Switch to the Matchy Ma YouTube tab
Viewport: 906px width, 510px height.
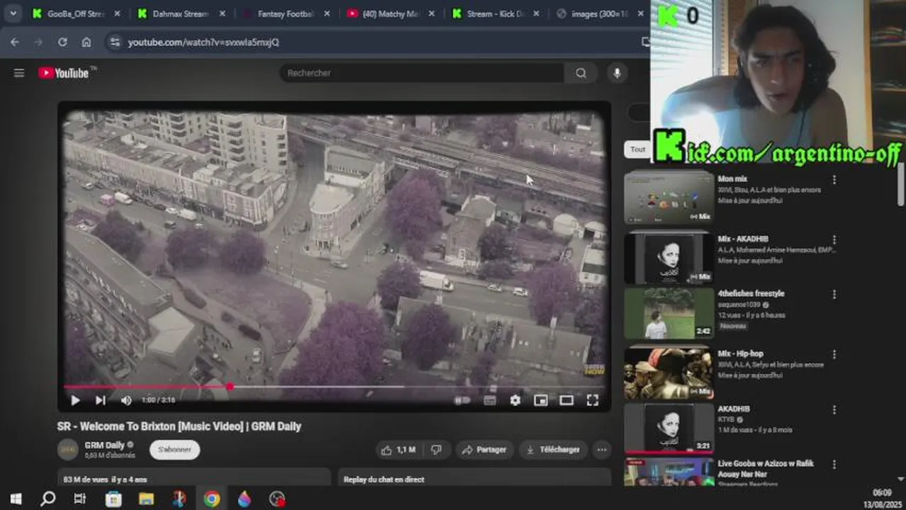click(391, 13)
